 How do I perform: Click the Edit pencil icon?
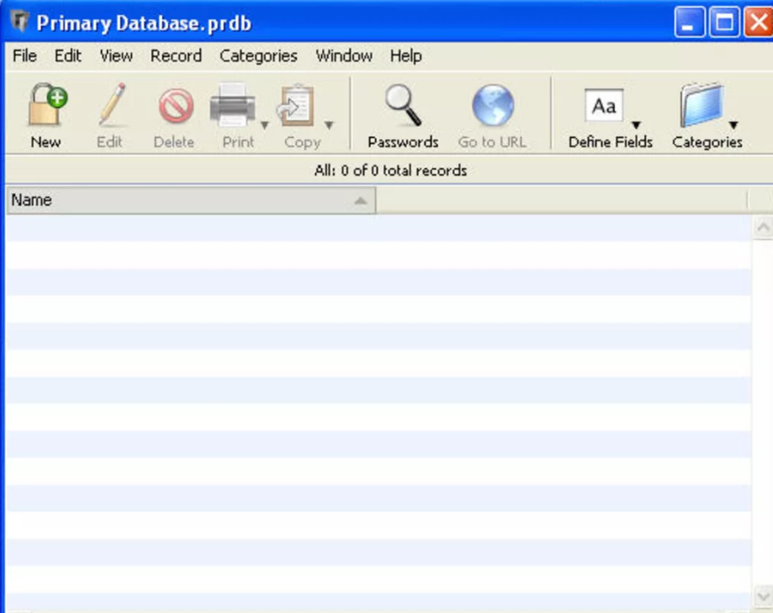click(x=112, y=104)
